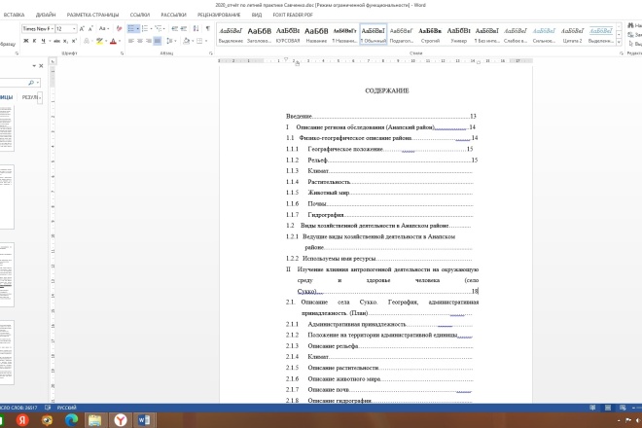642x428 pixels.
Task: Increase font size icon
Action: (x=82, y=28)
